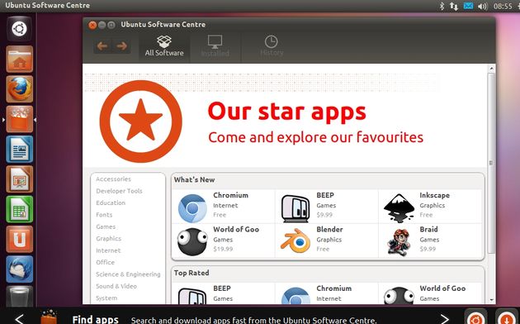Open the network indicator in top panel

click(453, 6)
